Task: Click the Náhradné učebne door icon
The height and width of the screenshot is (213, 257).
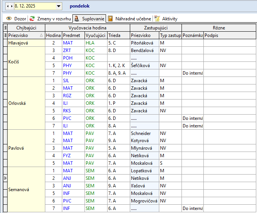Action: point(110,18)
